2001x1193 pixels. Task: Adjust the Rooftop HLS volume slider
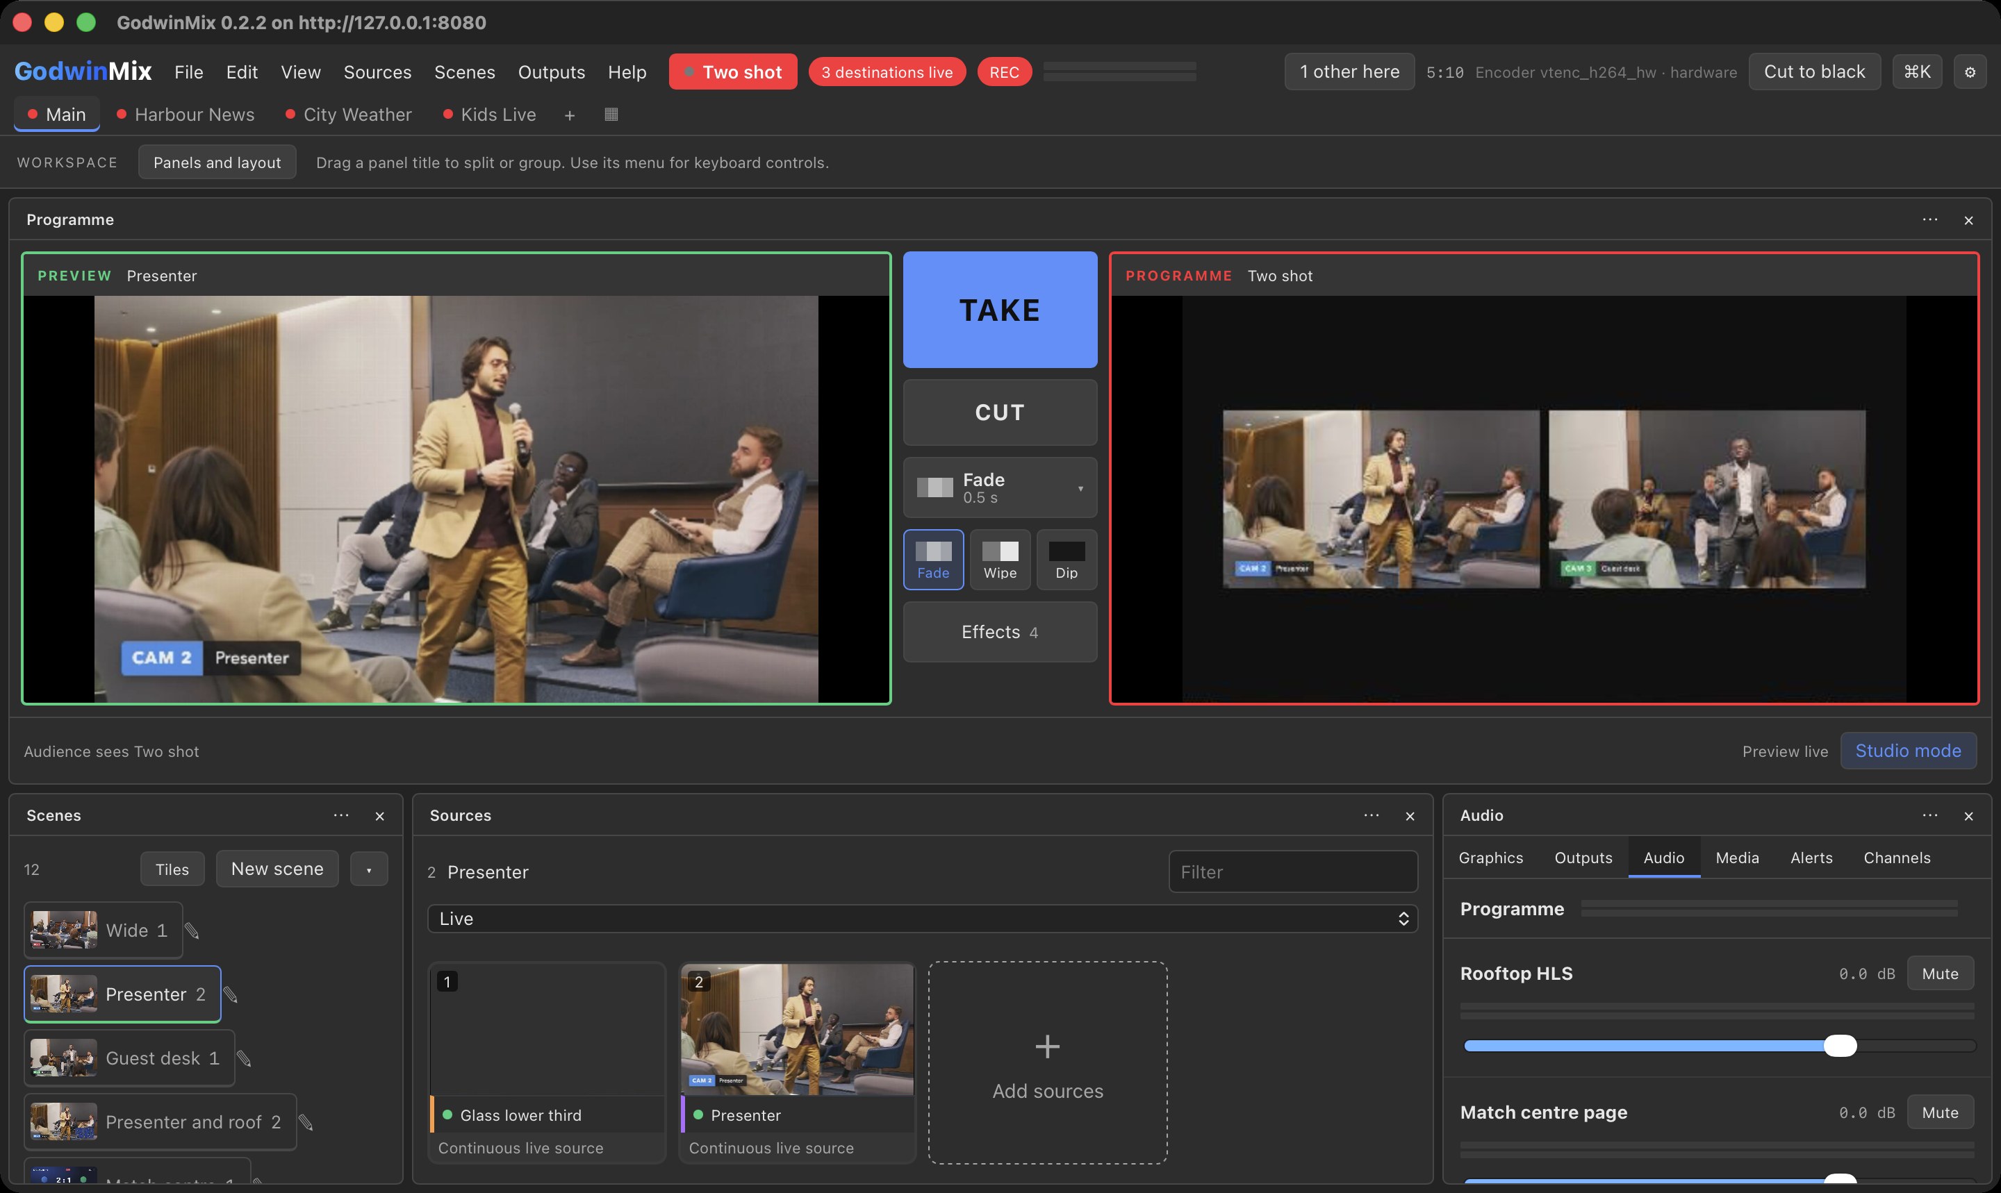click(x=1719, y=1046)
